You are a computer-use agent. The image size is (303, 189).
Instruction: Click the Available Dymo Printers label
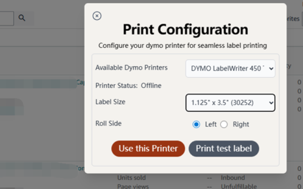tap(132, 68)
